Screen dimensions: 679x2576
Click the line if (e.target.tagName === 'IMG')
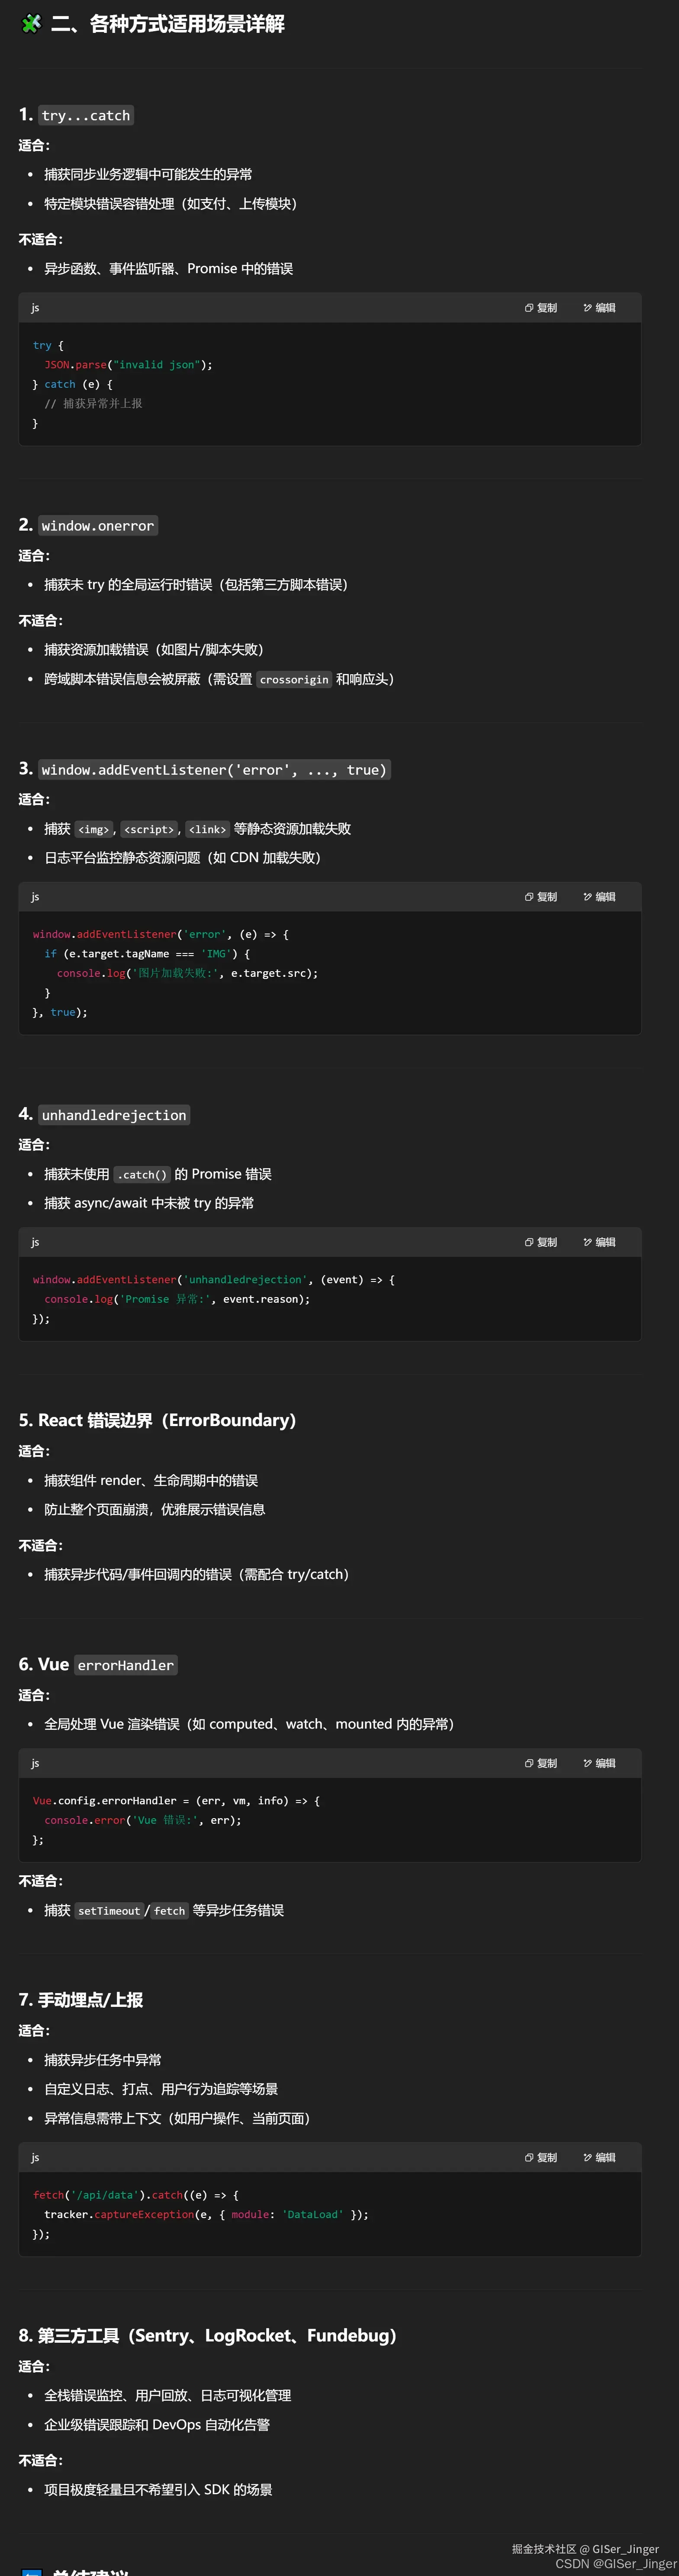pos(147,954)
